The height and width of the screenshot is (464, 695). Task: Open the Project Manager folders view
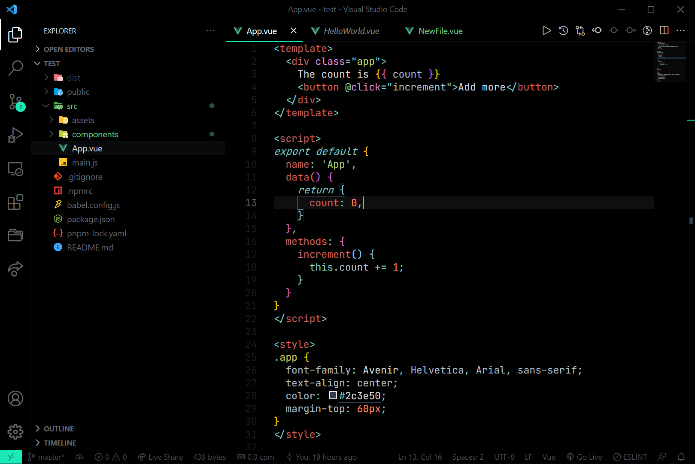15,235
